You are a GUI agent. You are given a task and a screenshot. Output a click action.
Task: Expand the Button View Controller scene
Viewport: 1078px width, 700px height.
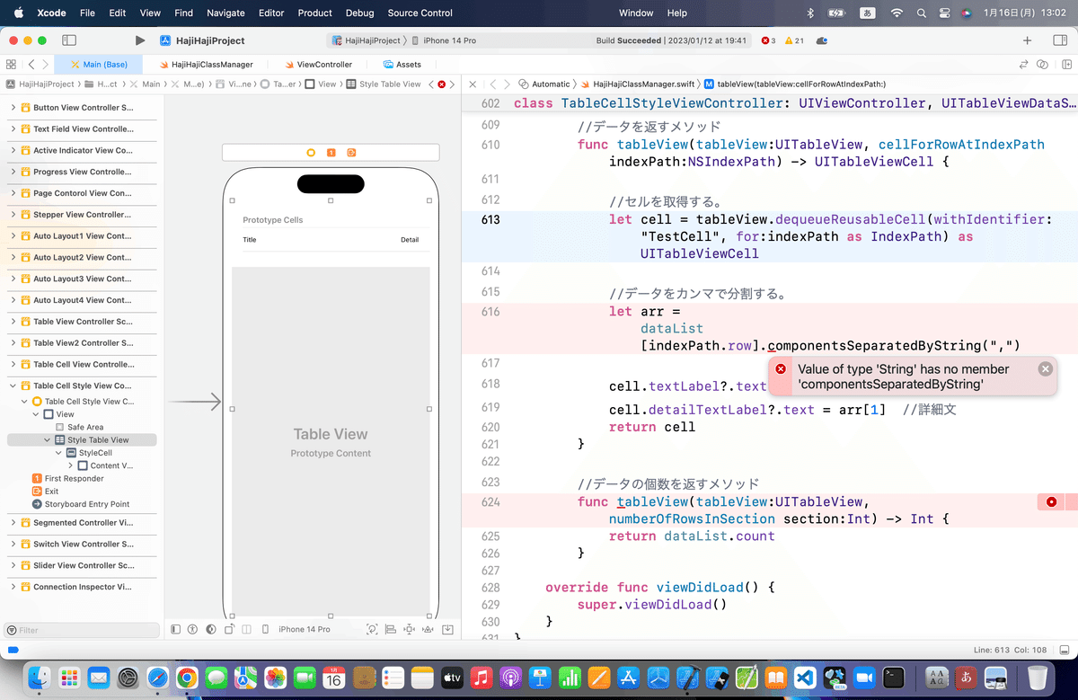pyautogui.click(x=13, y=108)
